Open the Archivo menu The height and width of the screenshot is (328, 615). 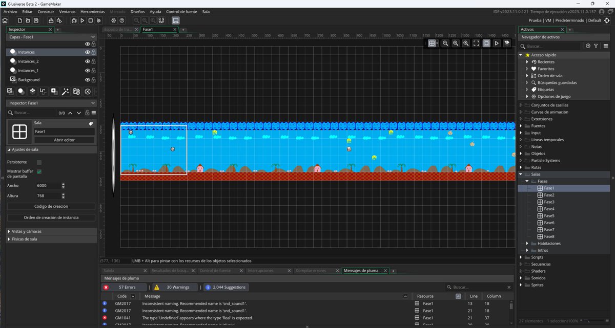10,11
